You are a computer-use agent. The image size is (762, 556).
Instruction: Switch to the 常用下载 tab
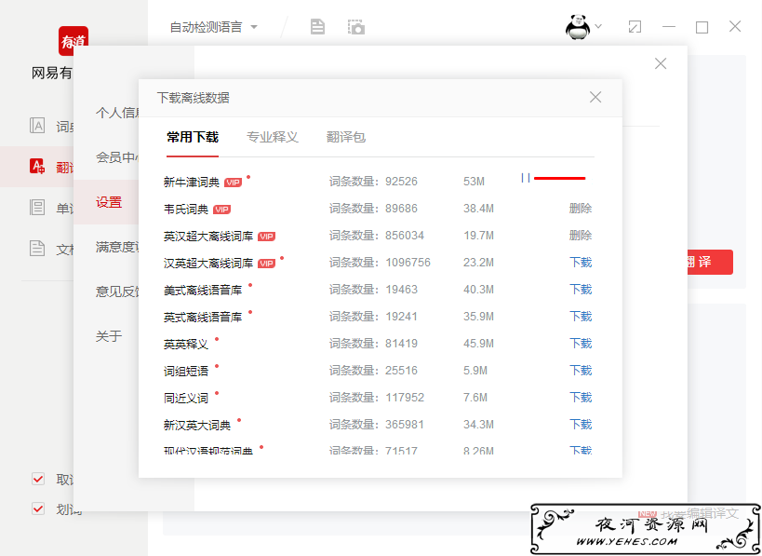pos(193,137)
